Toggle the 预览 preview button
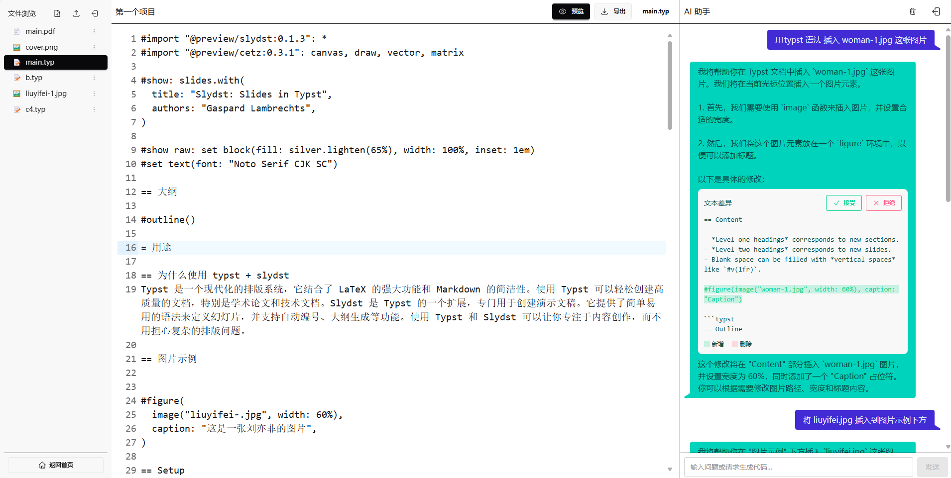951x478 pixels. pyautogui.click(x=571, y=11)
